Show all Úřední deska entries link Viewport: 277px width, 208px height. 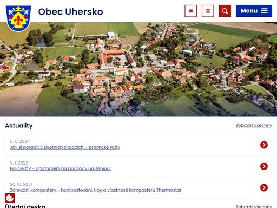tap(254, 206)
